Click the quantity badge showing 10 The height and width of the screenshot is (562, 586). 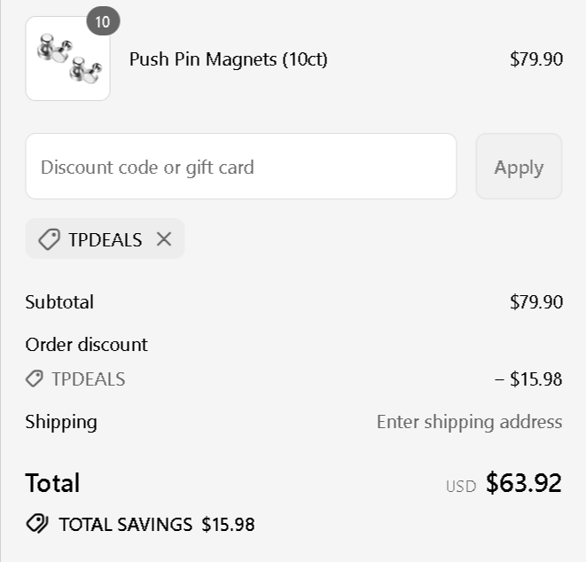click(x=103, y=22)
